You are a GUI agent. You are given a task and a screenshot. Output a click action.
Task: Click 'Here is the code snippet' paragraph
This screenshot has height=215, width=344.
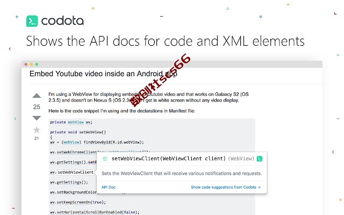point(122,111)
